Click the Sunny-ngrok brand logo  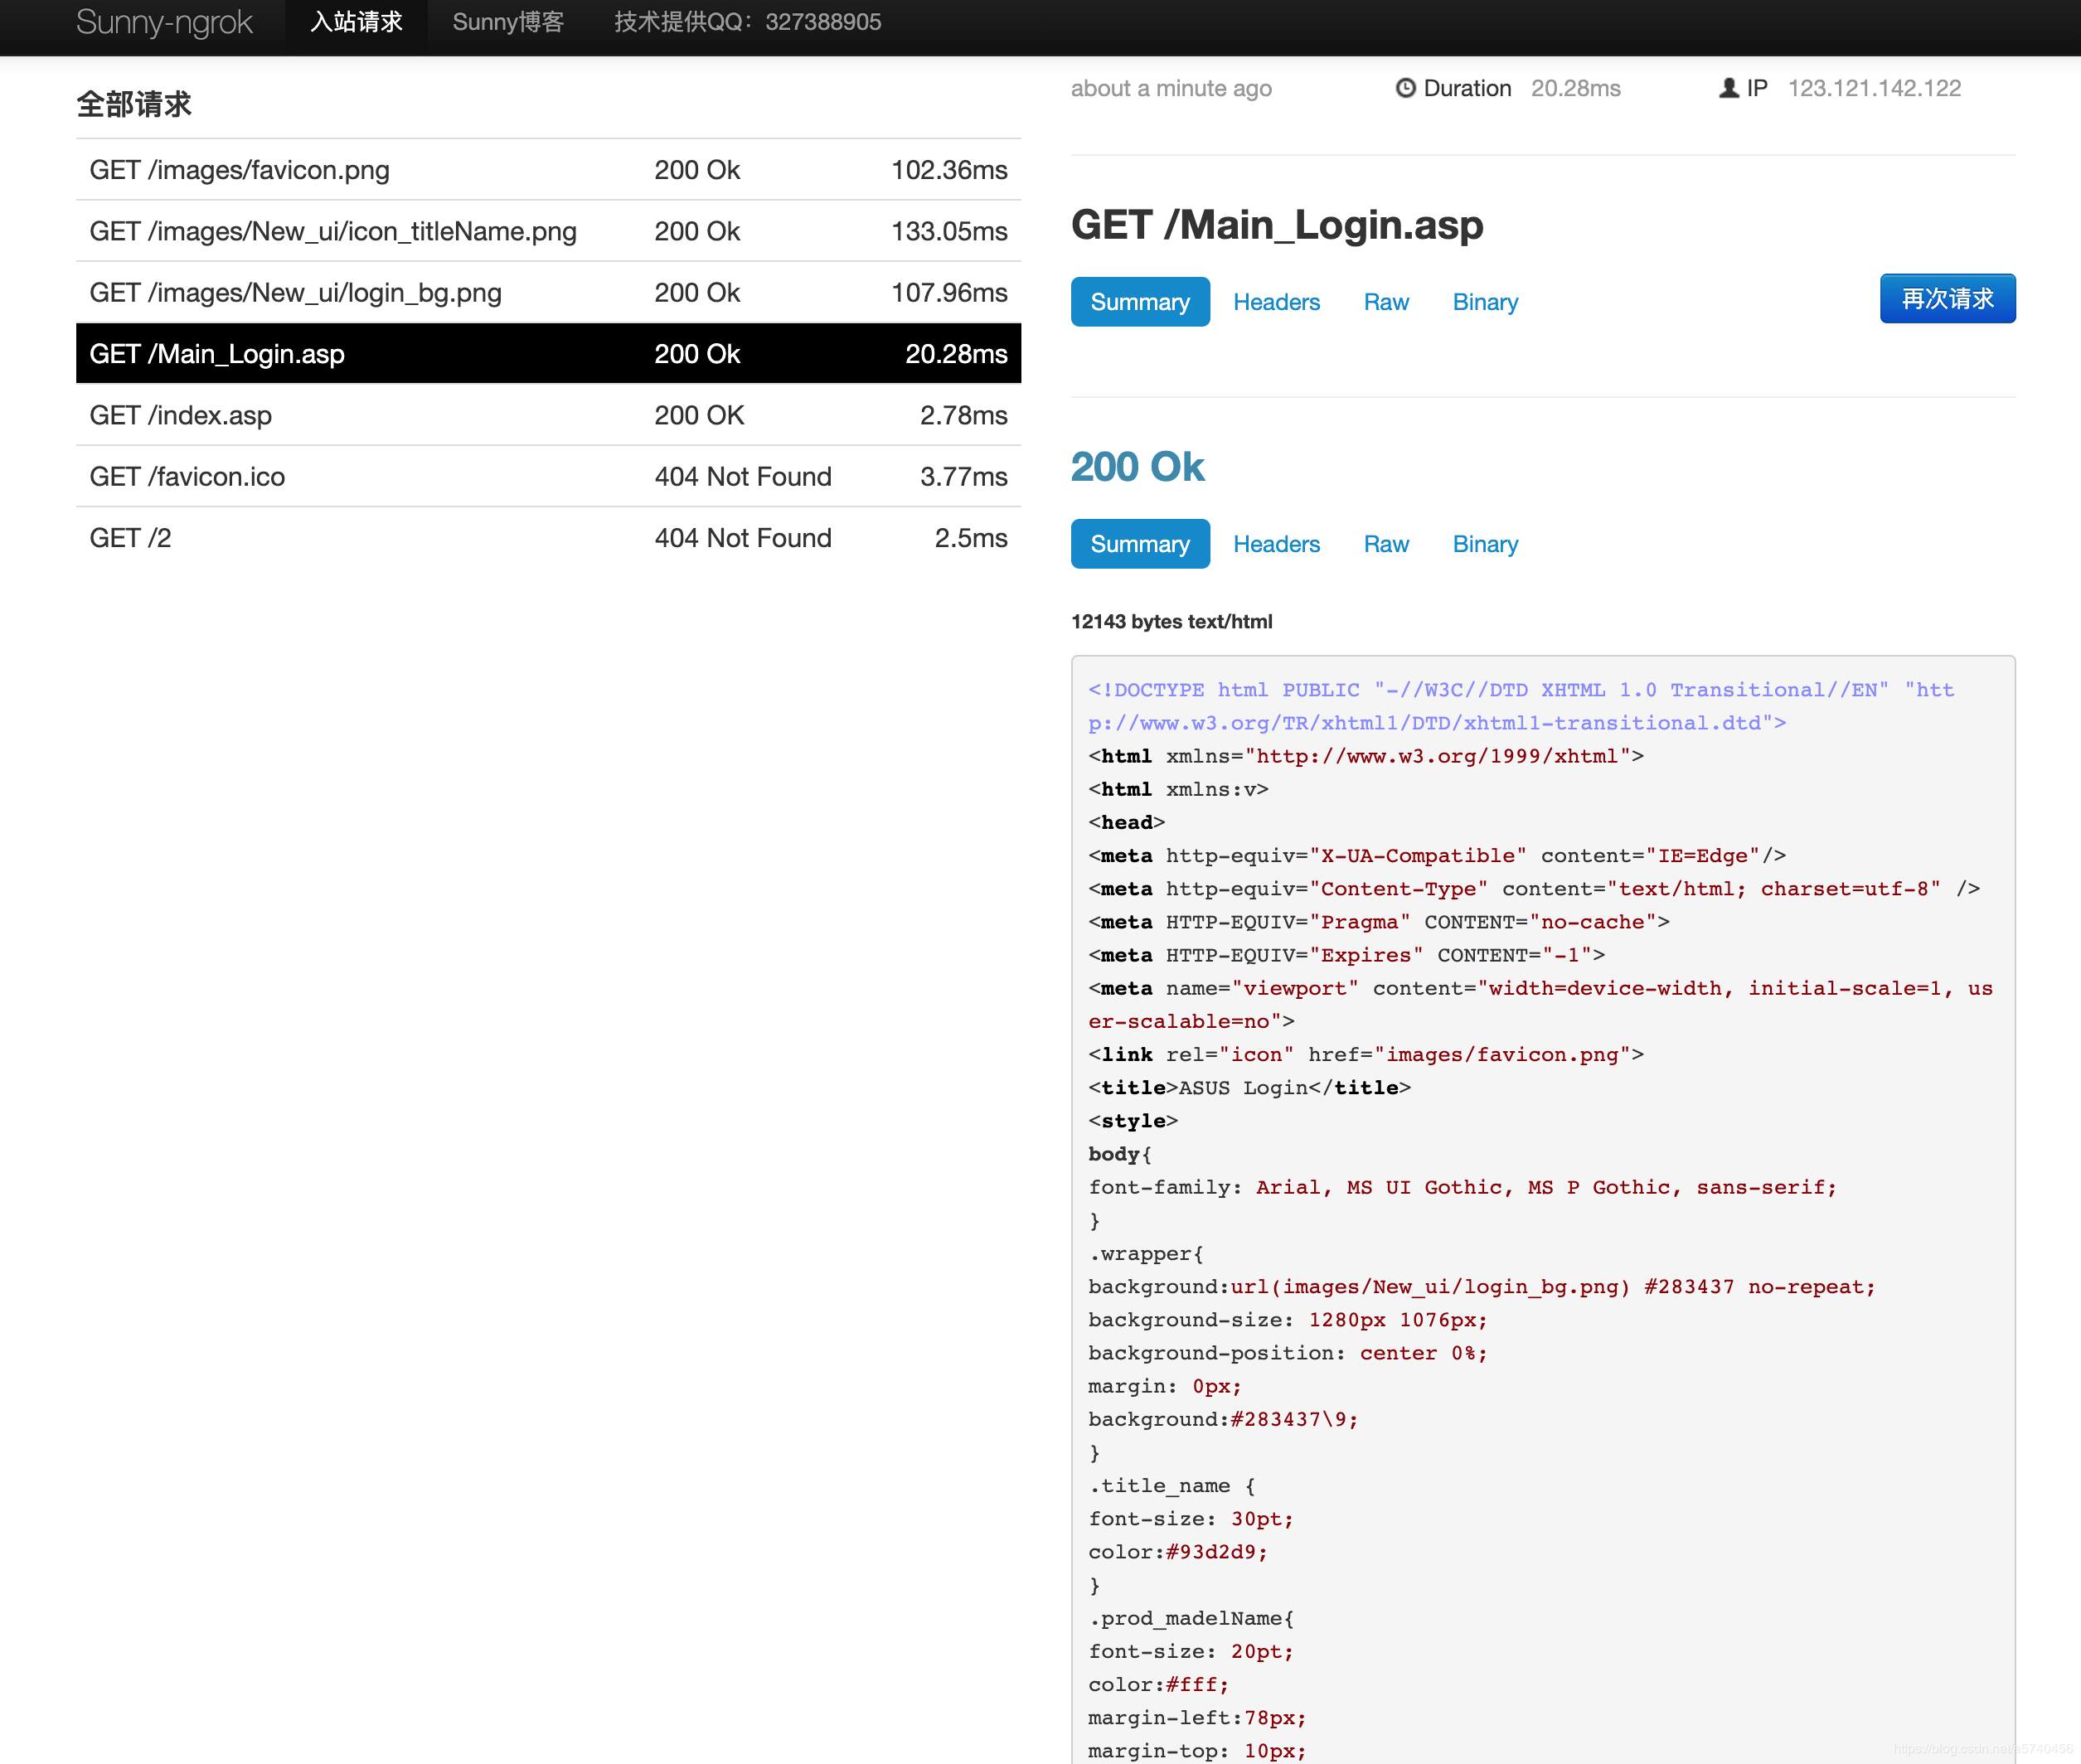pyautogui.click(x=164, y=22)
